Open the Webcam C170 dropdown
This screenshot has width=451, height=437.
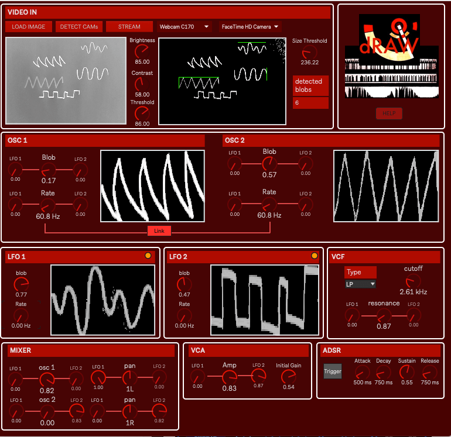click(184, 26)
